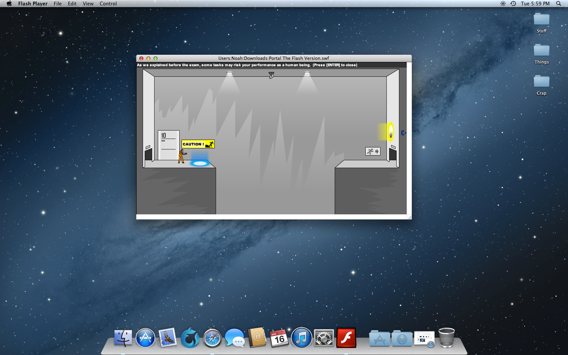Open the Edit menu
Image resolution: width=568 pixels, height=355 pixels.
(72, 4)
